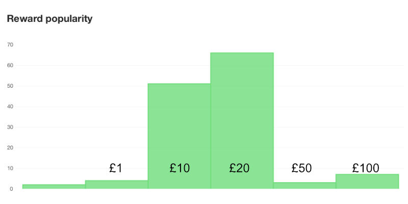Click the 10 y-axis tick label
The width and height of the screenshot is (408, 204).
click(10, 168)
